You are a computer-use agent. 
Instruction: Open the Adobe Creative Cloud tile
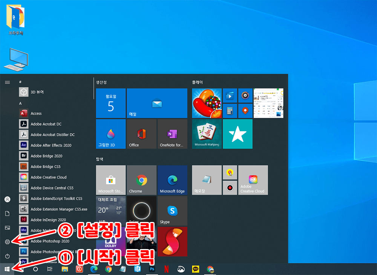[253, 180]
